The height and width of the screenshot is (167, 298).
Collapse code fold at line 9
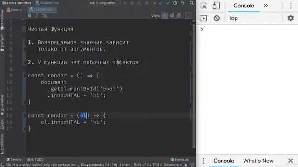(25, 76)
